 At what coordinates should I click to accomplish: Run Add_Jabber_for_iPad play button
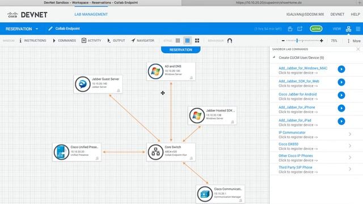pyautogui.click(x=341, y=121)
